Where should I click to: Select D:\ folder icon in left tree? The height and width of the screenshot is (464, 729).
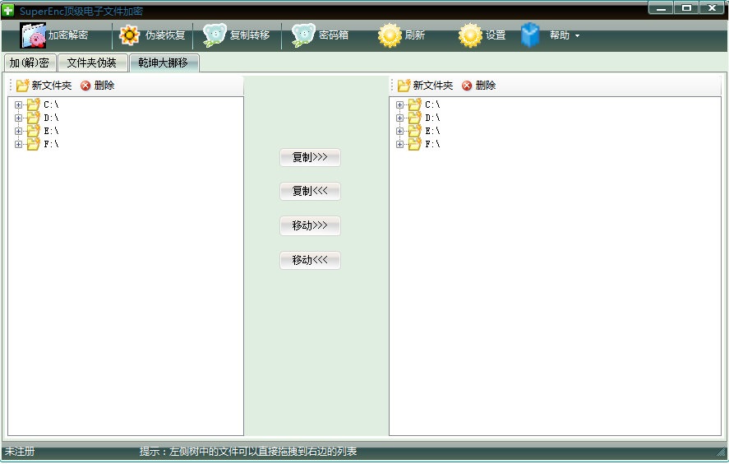[x=34, y=118]
